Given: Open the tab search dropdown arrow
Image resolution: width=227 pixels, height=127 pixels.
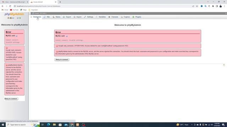Looking at the screenshot, I should [x=208, y=2].
